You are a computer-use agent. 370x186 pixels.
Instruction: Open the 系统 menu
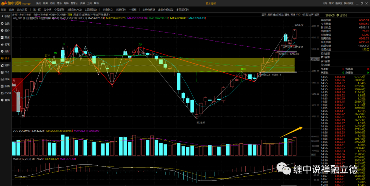[38, 3]
